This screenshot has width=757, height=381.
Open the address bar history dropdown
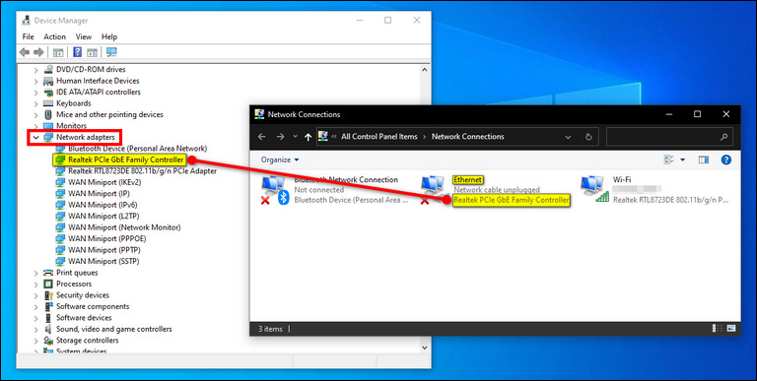pos(568,137)
